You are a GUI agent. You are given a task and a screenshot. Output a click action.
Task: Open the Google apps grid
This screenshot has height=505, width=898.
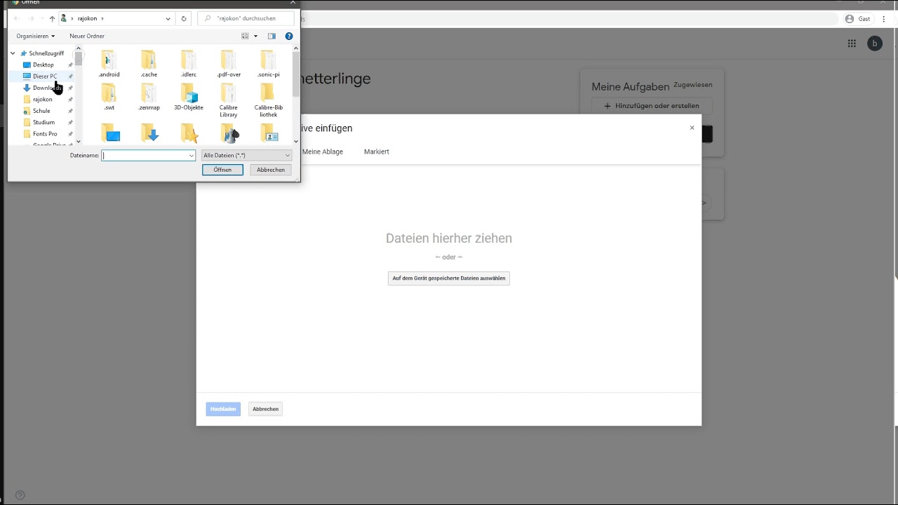[x=852, y=43]
